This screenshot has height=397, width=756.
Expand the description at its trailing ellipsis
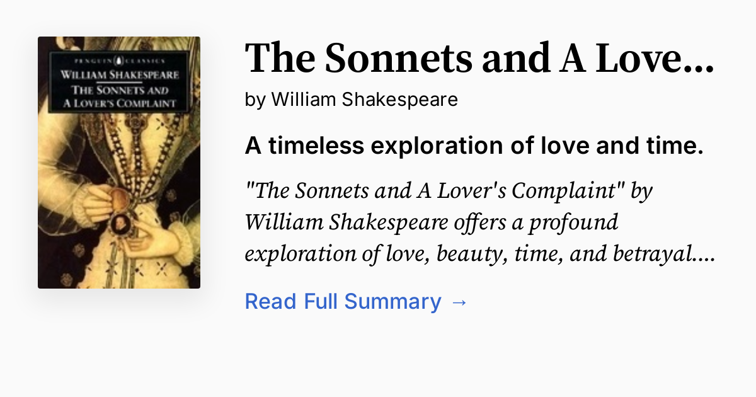click(x=708, y=253)
